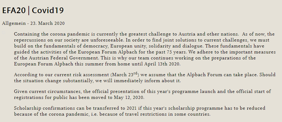The image size is (282, 122).
Task: Open the EFA20 | Covid19 article title
Action: 33,11
